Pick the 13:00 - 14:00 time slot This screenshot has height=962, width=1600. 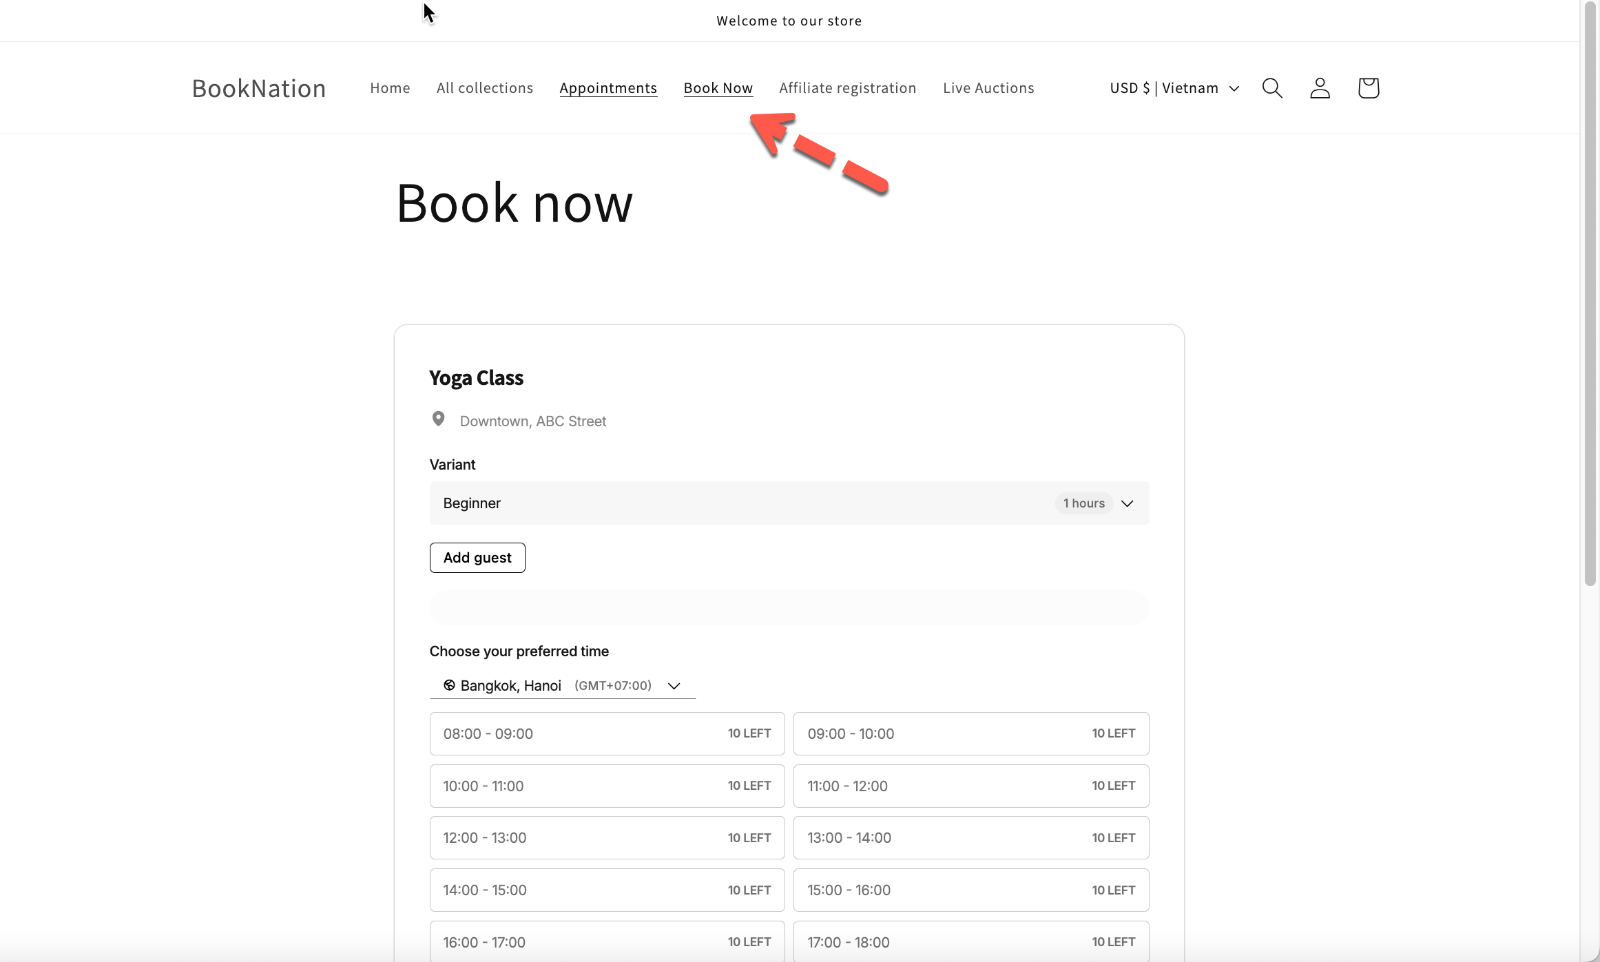[x=970, y=838]
